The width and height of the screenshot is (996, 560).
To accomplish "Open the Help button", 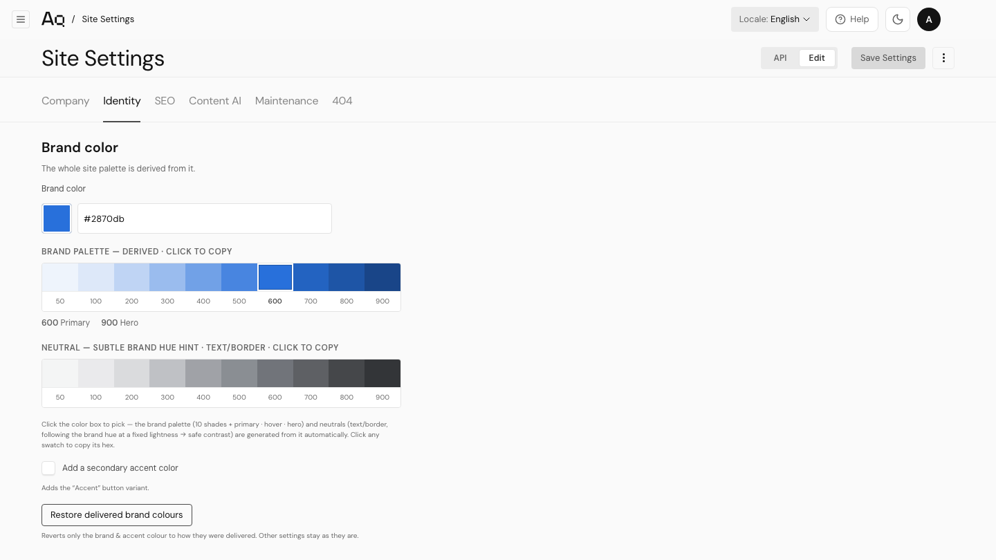I will [852, 19].
